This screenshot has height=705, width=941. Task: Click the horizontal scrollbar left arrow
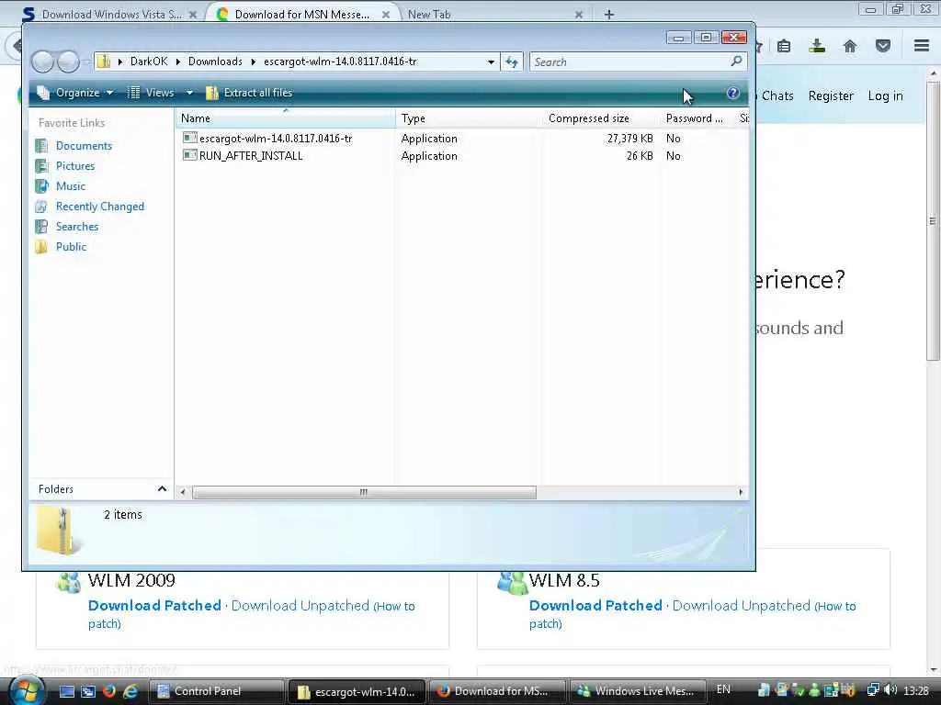pyautogui.click(x=183, y=492)
